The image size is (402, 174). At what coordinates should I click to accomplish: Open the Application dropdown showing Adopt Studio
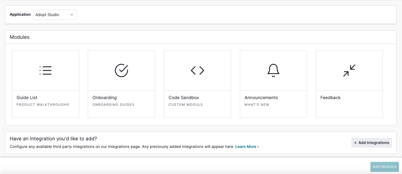55,15
